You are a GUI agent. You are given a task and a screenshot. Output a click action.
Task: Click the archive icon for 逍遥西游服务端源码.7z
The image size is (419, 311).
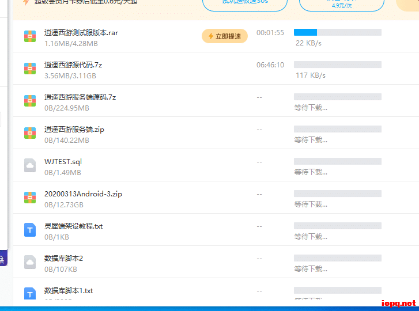30,101
